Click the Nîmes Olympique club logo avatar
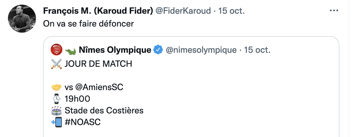 click(x=57, y=50)
